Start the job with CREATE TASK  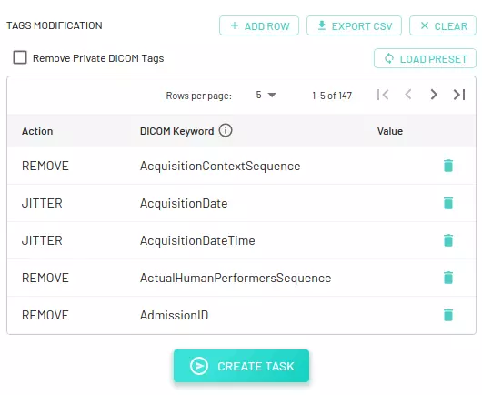(241, 366)
